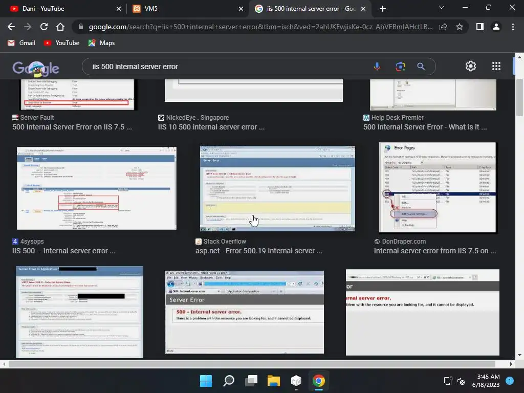Open the Chrome profile menu
The image size is (524, 393).
pyautogui.click(x=496, y=27)
